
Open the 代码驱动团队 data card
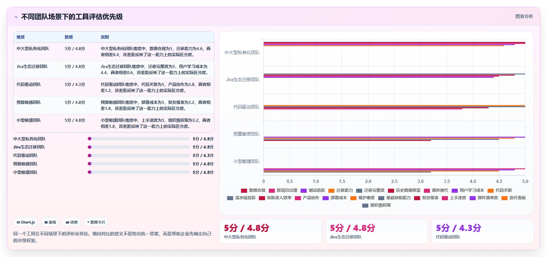pos(482,231)
